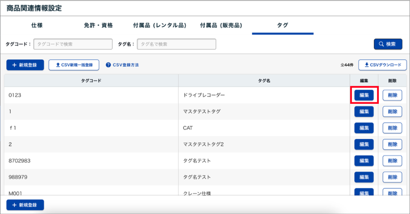Select the タグ tab

(283, 25)
